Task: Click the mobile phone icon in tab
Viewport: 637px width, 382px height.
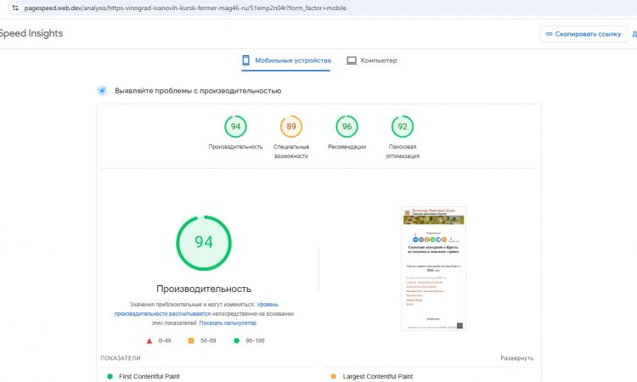Action: point(245,60)
